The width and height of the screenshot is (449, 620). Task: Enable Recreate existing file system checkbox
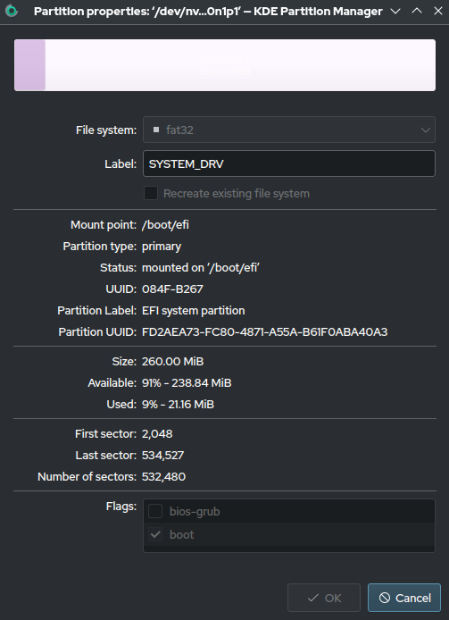(x=151, y=193)
